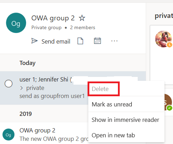
Task: Click the small Og avatar beside OWA group 2 message
Action: click(8, 135)
